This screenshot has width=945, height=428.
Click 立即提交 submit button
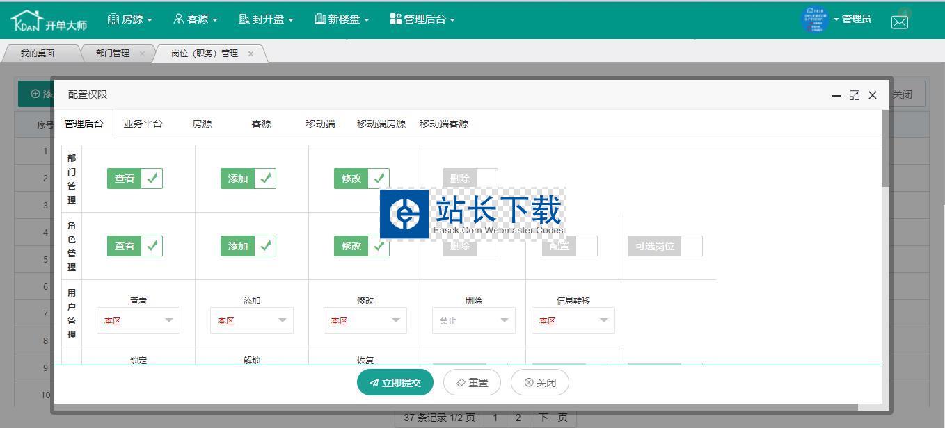point(395,383)
